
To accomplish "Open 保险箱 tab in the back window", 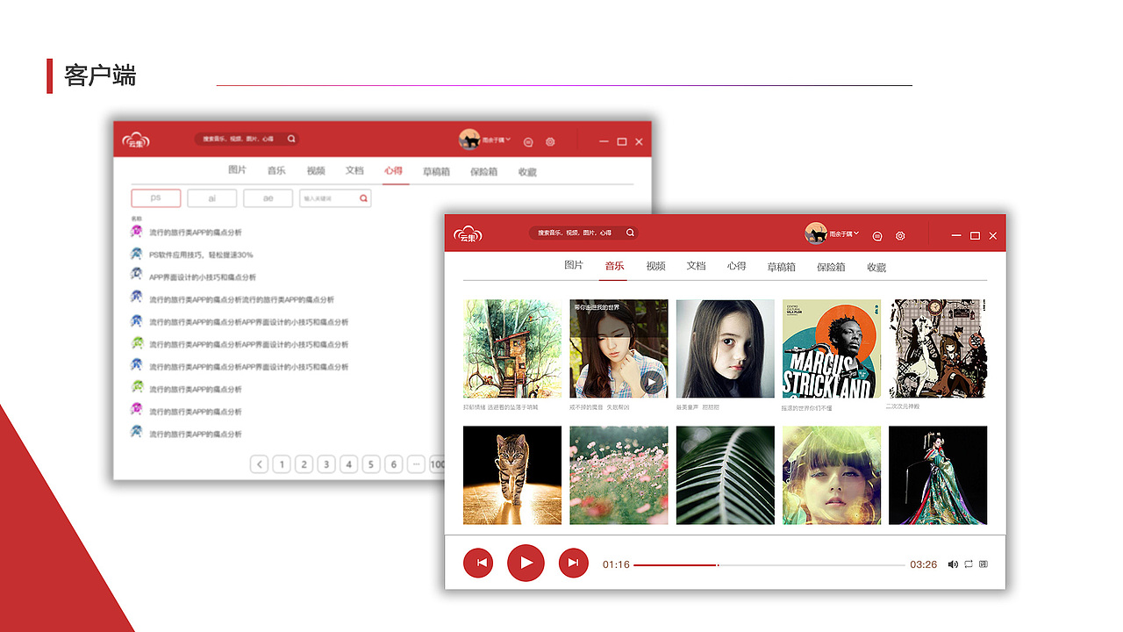I will [x=483, y=172].
